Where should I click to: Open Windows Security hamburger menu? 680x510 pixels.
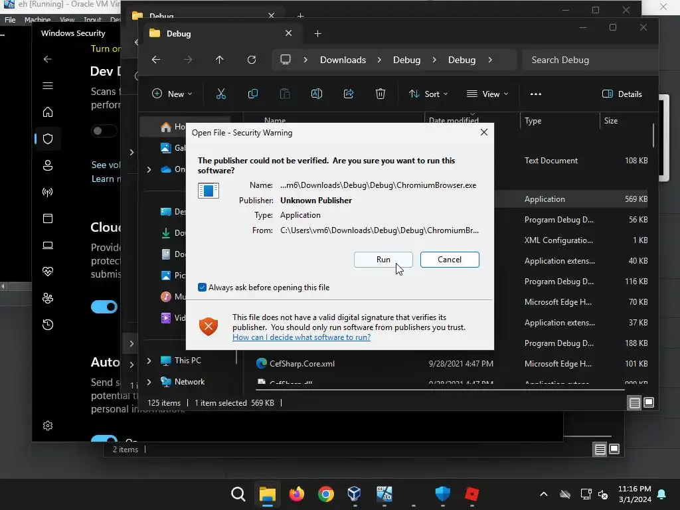pos(48,86)
